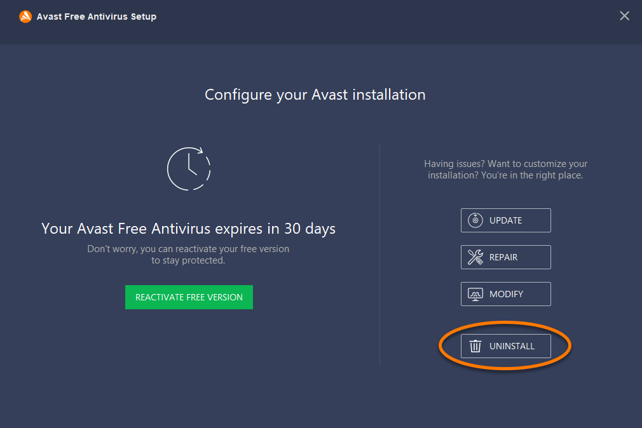Click the uninstall trash can icon
The width and height of the screenshot is (642, 428).
pyautogui.click(x=475, y=346)
